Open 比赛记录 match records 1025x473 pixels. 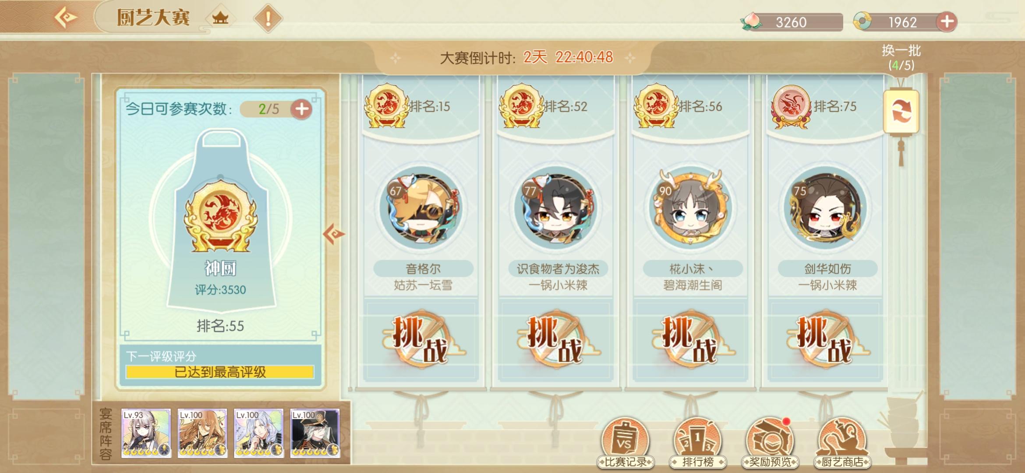tap(625, 443)
